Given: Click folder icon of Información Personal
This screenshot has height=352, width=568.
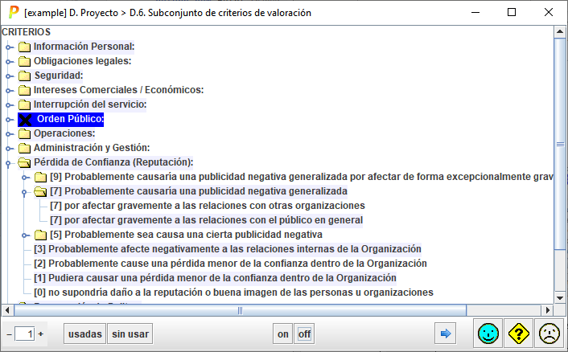Looking at the screenshot, I should coord(25,47).
